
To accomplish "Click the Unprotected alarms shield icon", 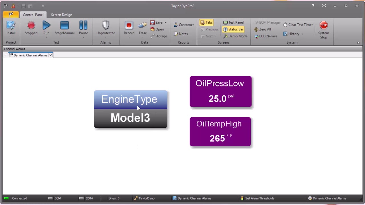I will (106, 25).
